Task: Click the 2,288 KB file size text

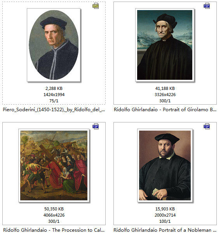Action: pos(54,88)
